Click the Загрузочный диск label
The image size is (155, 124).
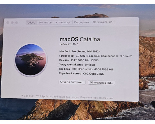(71, 65)
